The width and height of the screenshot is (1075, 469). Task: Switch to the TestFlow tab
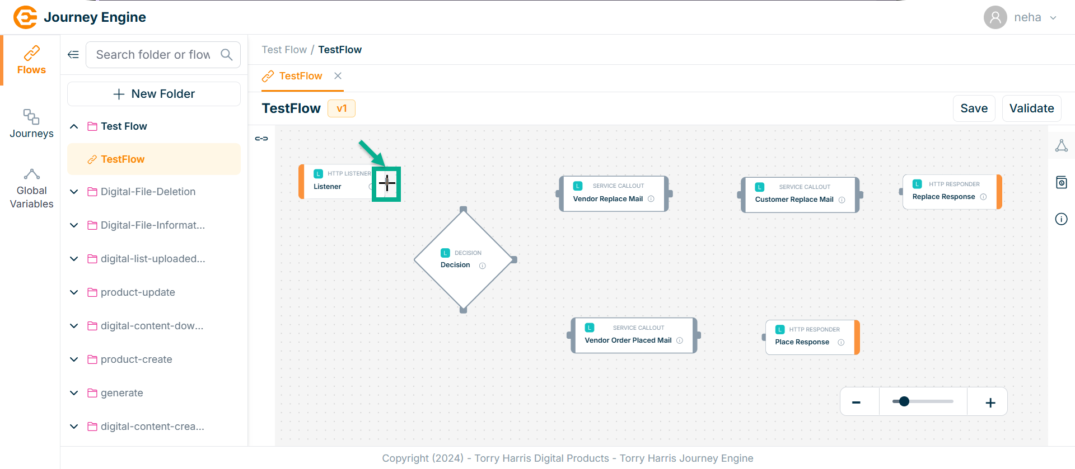pyautogui.click(x=300, y=76)
